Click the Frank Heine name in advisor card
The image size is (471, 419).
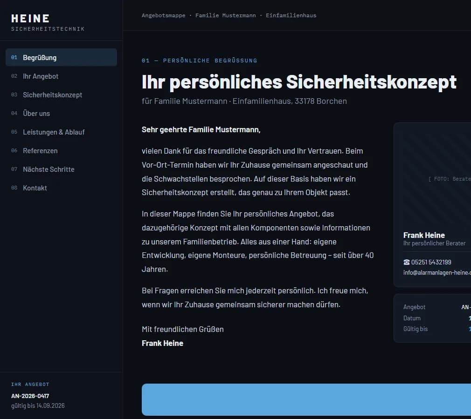point(424,235)
